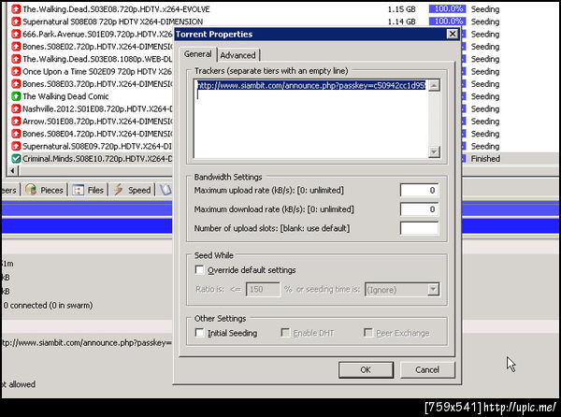The image size is (561, 417).
Task: Click Seeding status of The Walking Dead Comic
Action: [x=484, y=96]
